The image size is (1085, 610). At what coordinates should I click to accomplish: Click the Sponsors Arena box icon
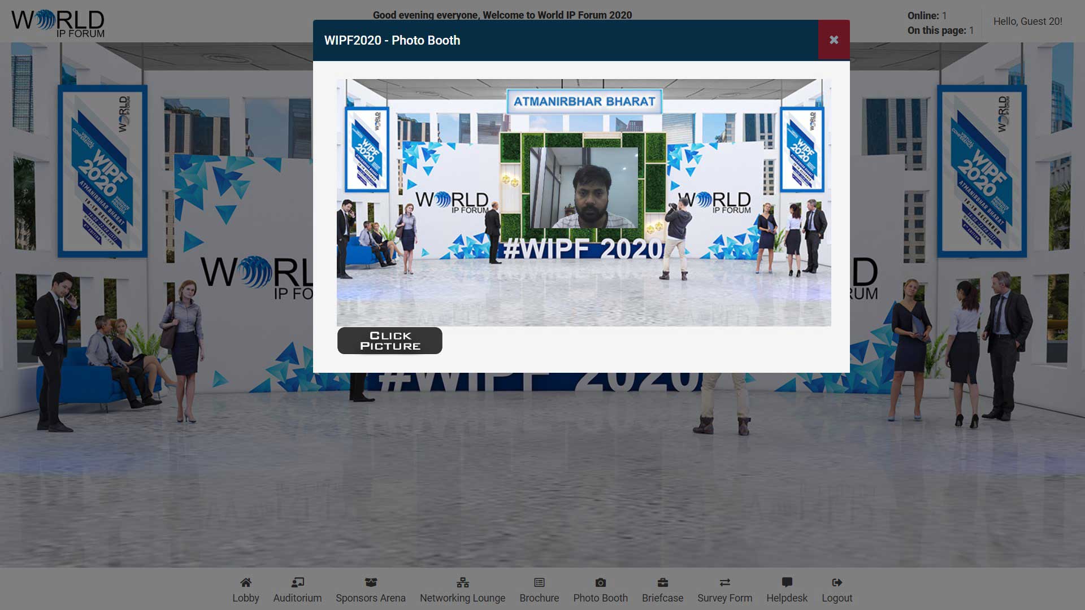point(370,582)
